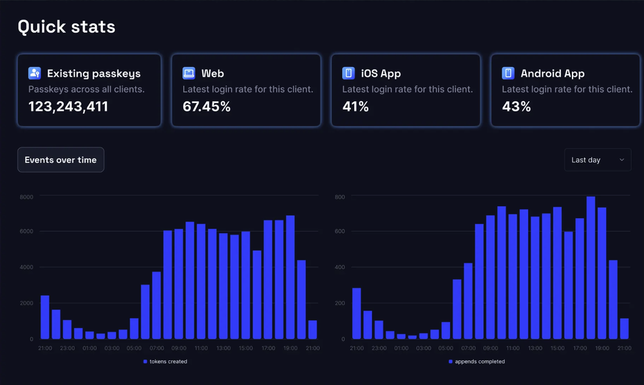Open the Existing passkeys stat card
The width and height of the screenshot is (644, 385).
pyautogui.click(x=90, y=90)
